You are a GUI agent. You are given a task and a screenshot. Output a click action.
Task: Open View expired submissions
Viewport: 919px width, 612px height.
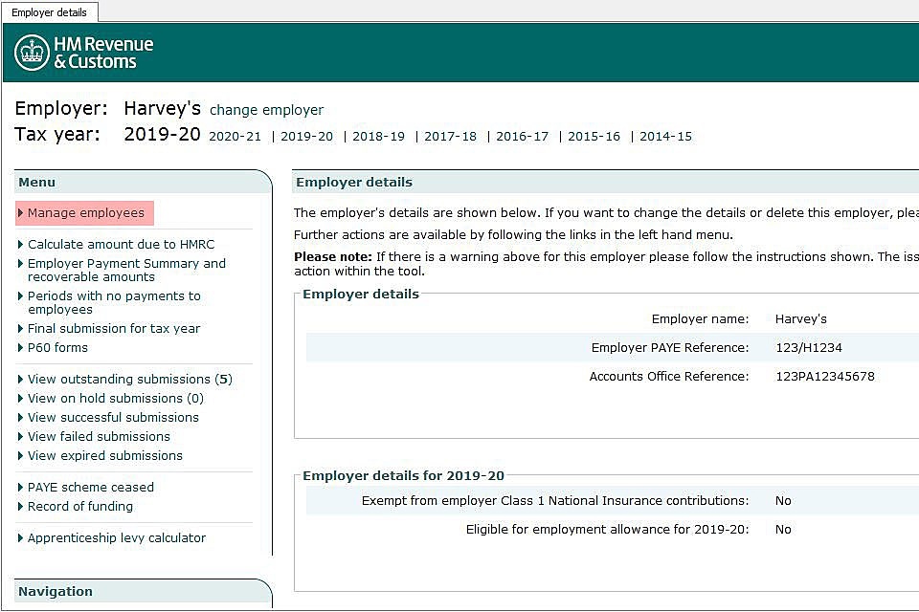point(104,456)
